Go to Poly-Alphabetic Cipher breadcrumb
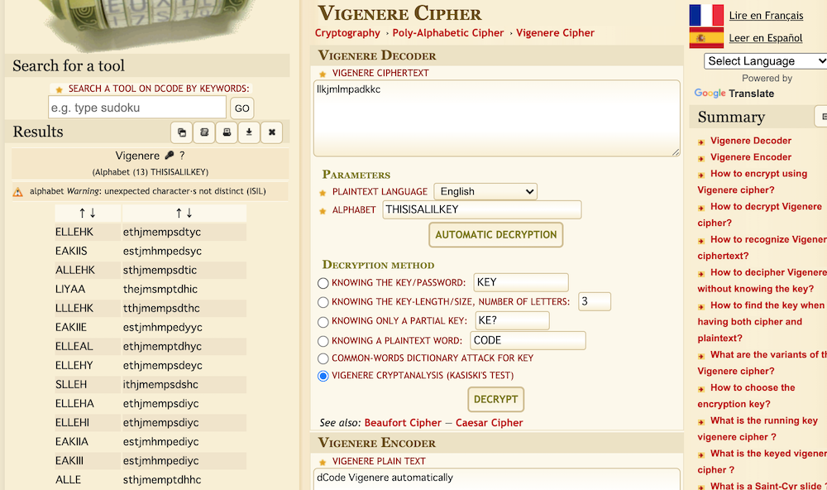The image size is (827, 490). 448,33
